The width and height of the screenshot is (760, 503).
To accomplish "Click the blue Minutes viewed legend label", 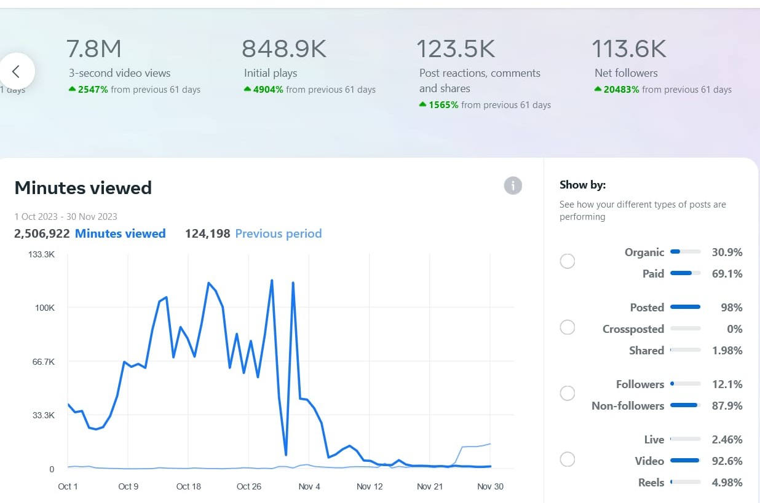I will (x=120, y=233).
